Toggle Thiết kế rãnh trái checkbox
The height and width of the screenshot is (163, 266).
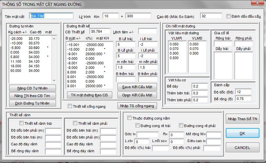(21, 123)
